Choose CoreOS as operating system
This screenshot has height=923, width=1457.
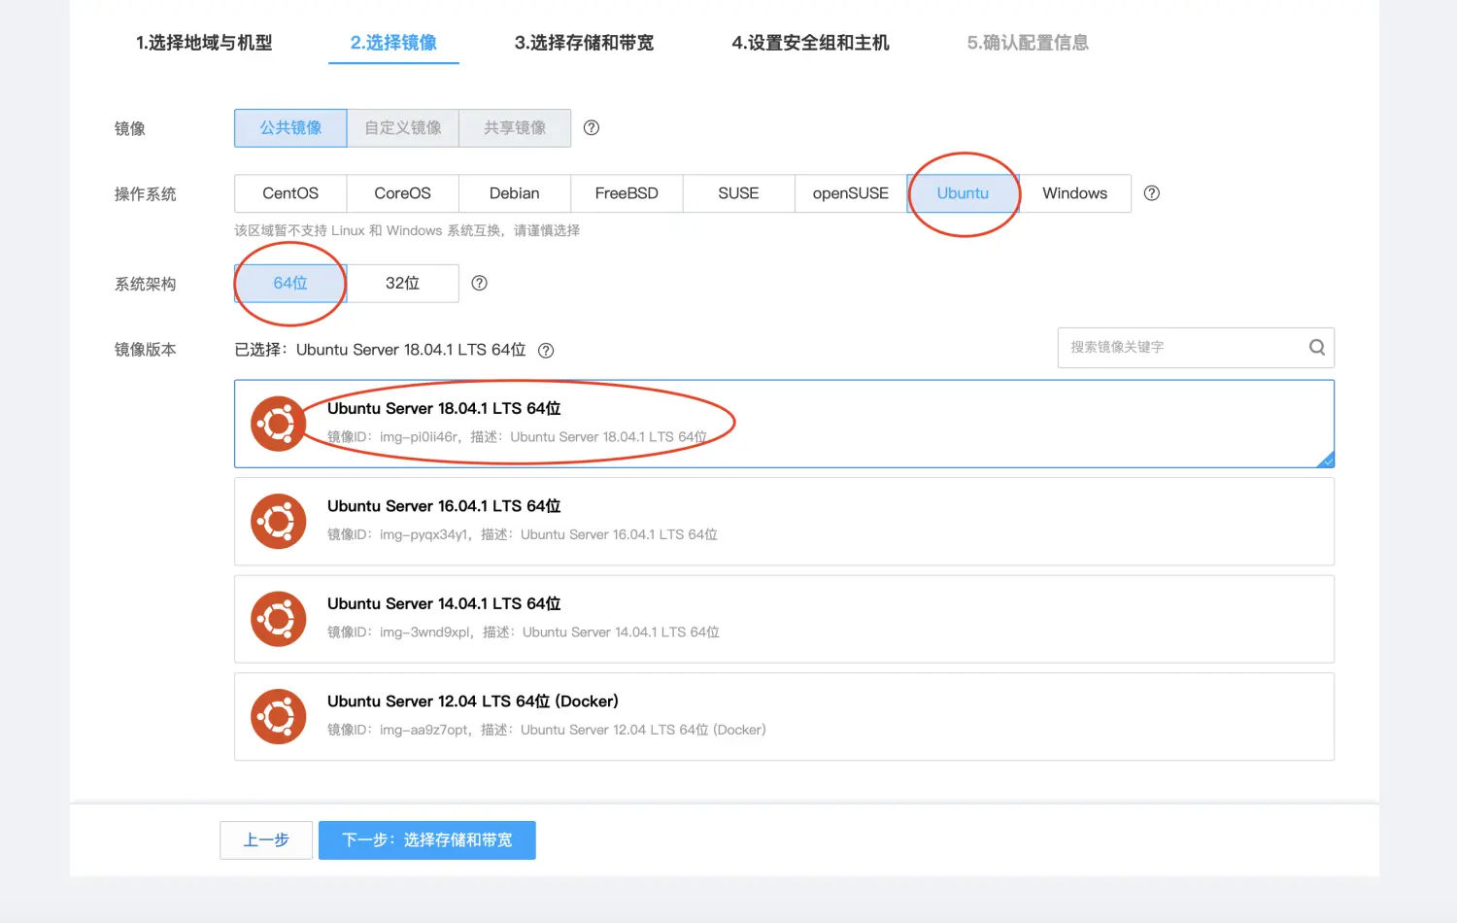click(x=403, y=193)
